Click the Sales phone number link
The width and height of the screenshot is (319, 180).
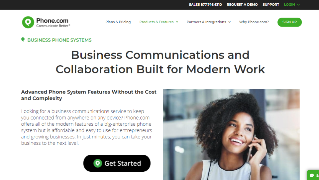(x=205, y=5)
